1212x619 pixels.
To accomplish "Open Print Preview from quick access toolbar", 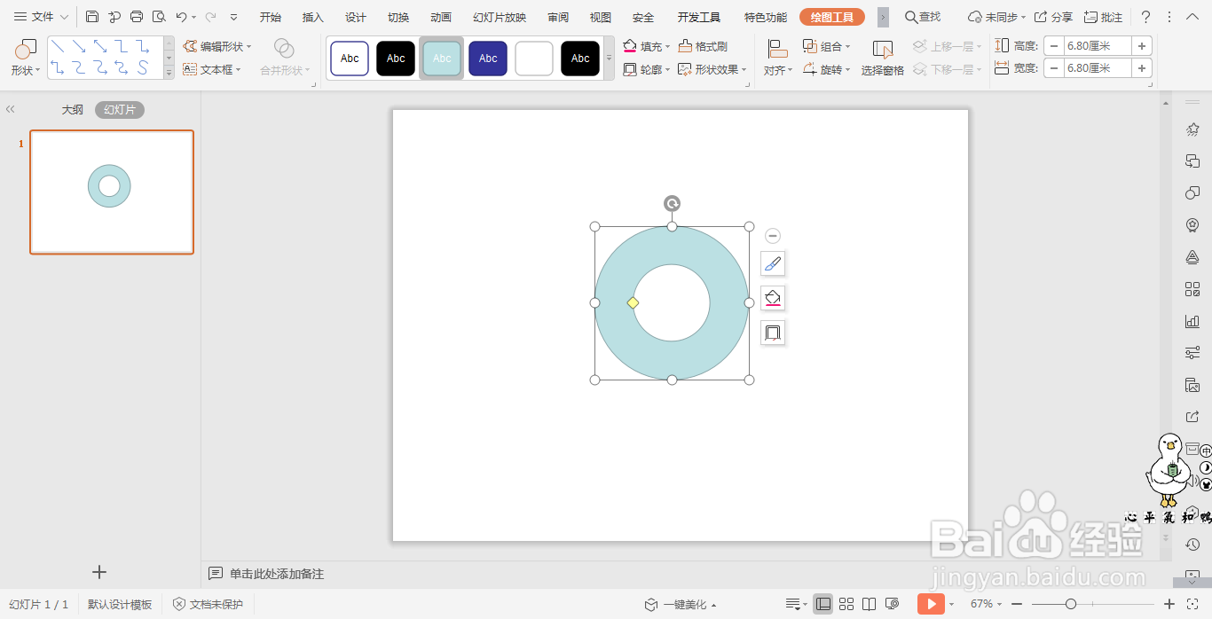I will pyautogui.click(x=159, y=17).
